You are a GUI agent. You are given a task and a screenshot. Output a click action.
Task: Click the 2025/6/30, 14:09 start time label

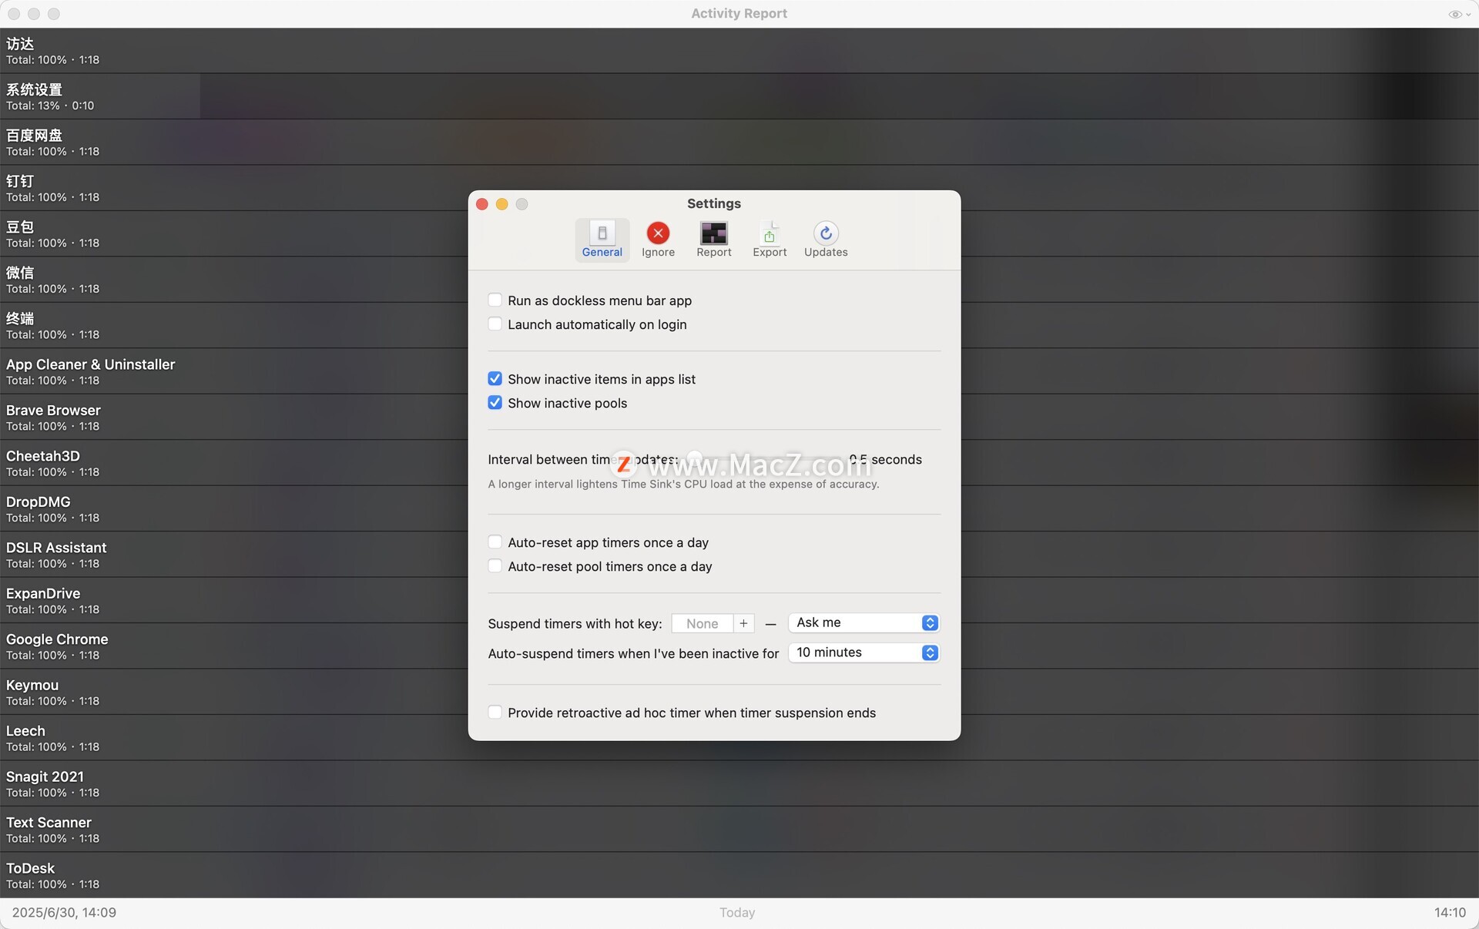pyautogui.click(x=64, y=913)
